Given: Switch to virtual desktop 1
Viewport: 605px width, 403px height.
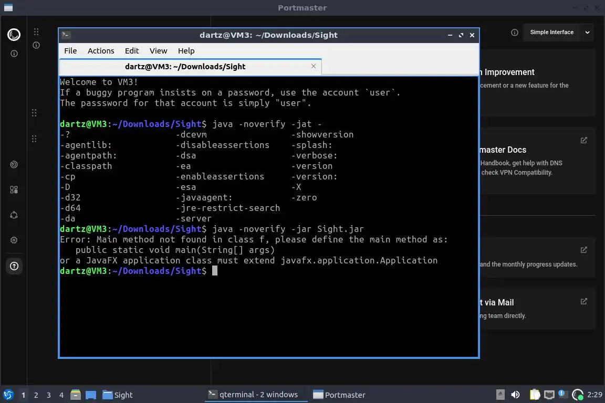Looking at the screenshot, I should tap(23, 395).
